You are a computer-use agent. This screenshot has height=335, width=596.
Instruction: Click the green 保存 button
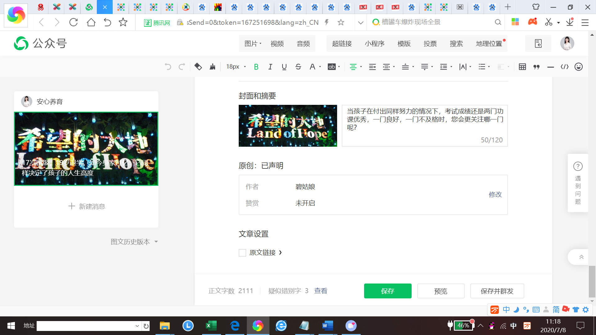388,291
